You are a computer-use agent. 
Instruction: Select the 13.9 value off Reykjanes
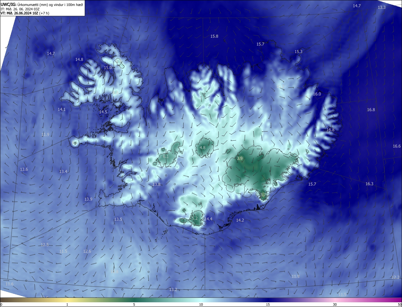point(88,199)
